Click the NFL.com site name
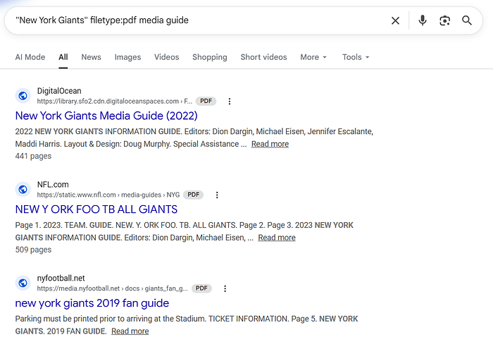 (53, 185)
